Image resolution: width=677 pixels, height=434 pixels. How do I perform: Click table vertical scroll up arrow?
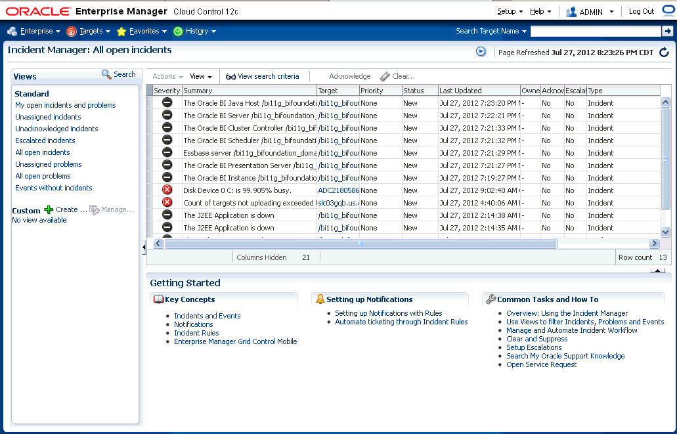coord(665,102)
